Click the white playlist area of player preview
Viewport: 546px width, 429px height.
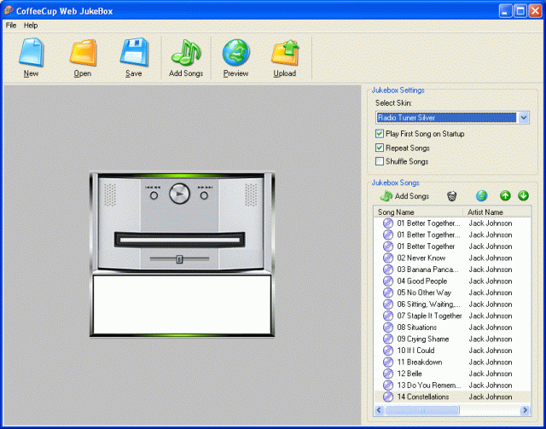tap(182, 304)
